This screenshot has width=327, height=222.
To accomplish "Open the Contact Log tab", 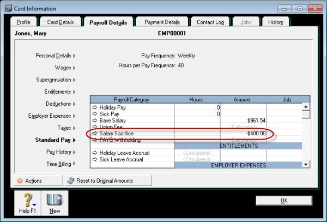I will point(210,22).
